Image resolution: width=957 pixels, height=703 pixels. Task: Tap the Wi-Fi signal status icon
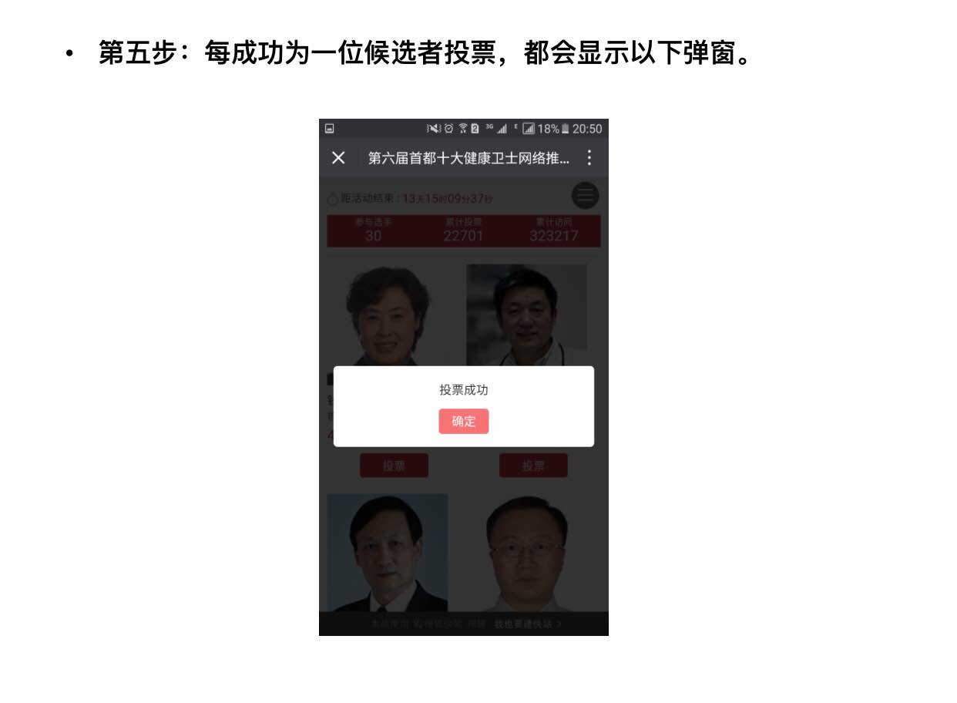[463, 128]
